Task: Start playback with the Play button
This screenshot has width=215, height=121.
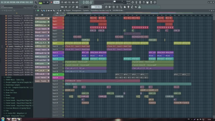Action: click(44, 2)
